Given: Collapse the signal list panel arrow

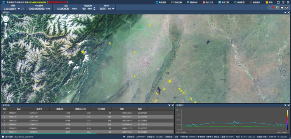Looking at the screenshot, I should point(169,105).
